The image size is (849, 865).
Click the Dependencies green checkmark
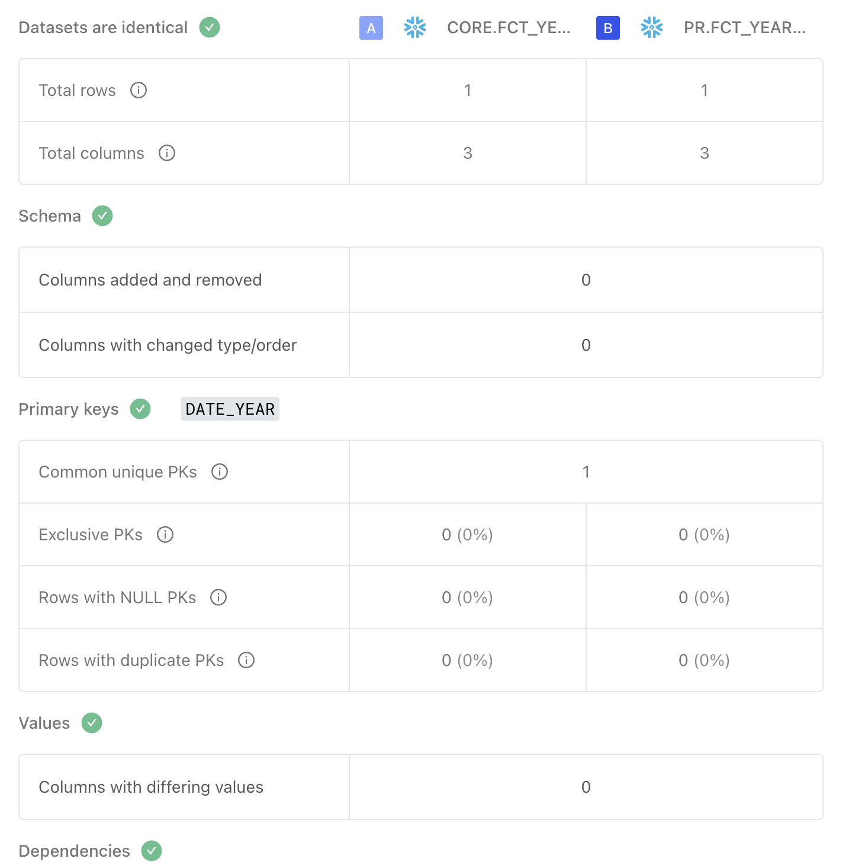pyautogui.click(x=152, y=851)
